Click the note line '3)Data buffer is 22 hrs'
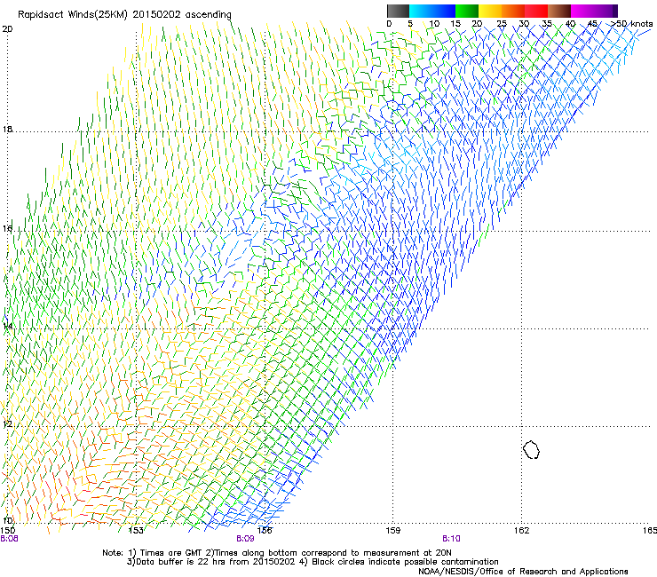Image resolution: width=657 pixels, height=577 pixels. click(313, 562)
